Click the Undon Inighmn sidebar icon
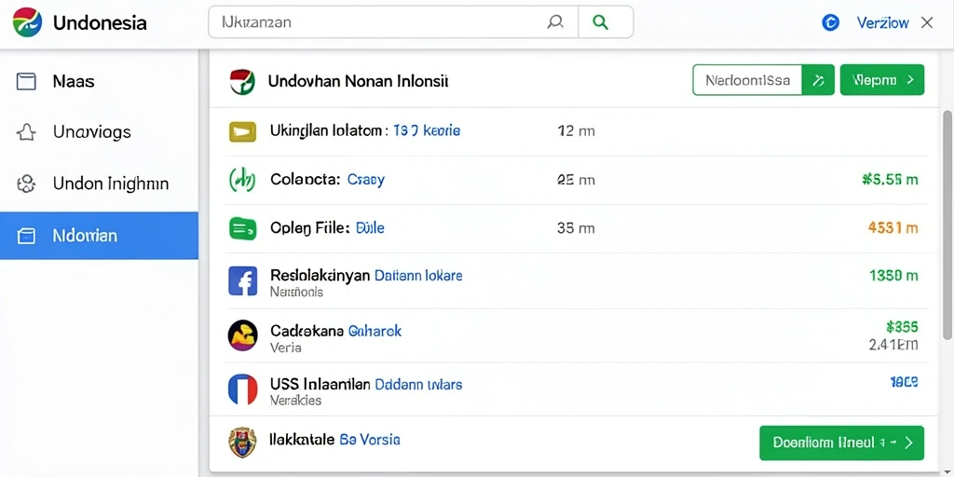Viewport: 954px width, 477px height. (26, 184)
